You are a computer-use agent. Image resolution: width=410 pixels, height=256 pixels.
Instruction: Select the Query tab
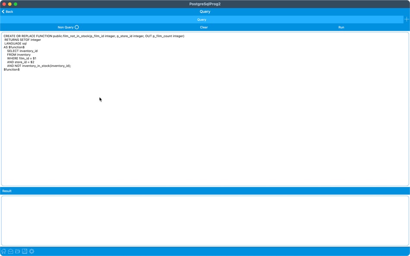(x=201, y=19)
